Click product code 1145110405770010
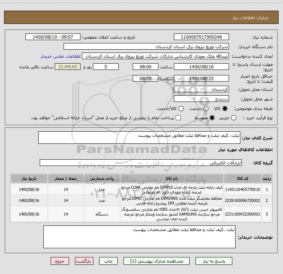The height and width of the screenshot is (274, 283). click(243, 189)
